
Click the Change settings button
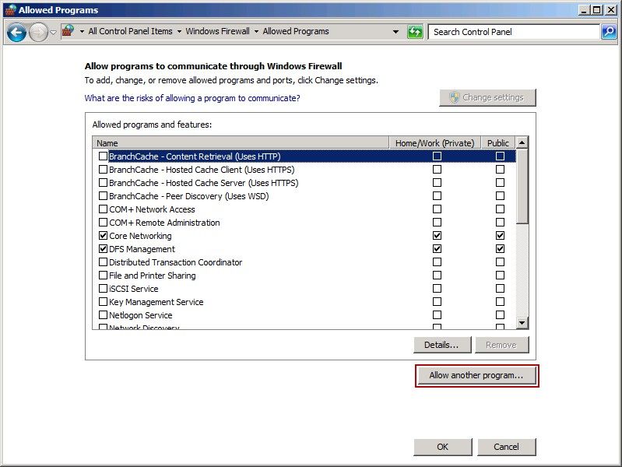click(487, 97)
